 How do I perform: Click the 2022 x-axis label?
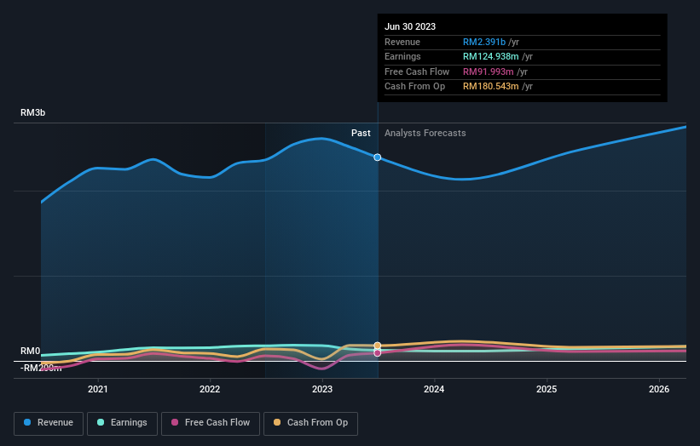click(x=210, y=390)
